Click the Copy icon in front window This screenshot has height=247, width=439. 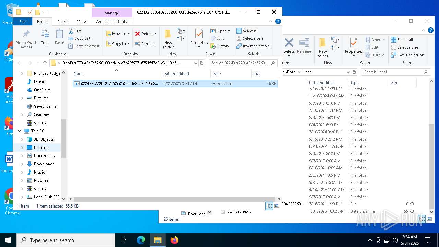(x=45, y=37)
